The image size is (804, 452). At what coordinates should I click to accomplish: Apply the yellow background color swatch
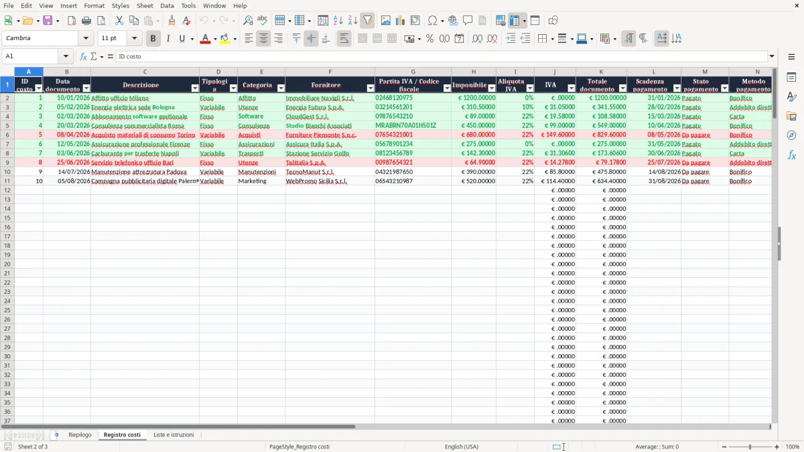point(225,39)
